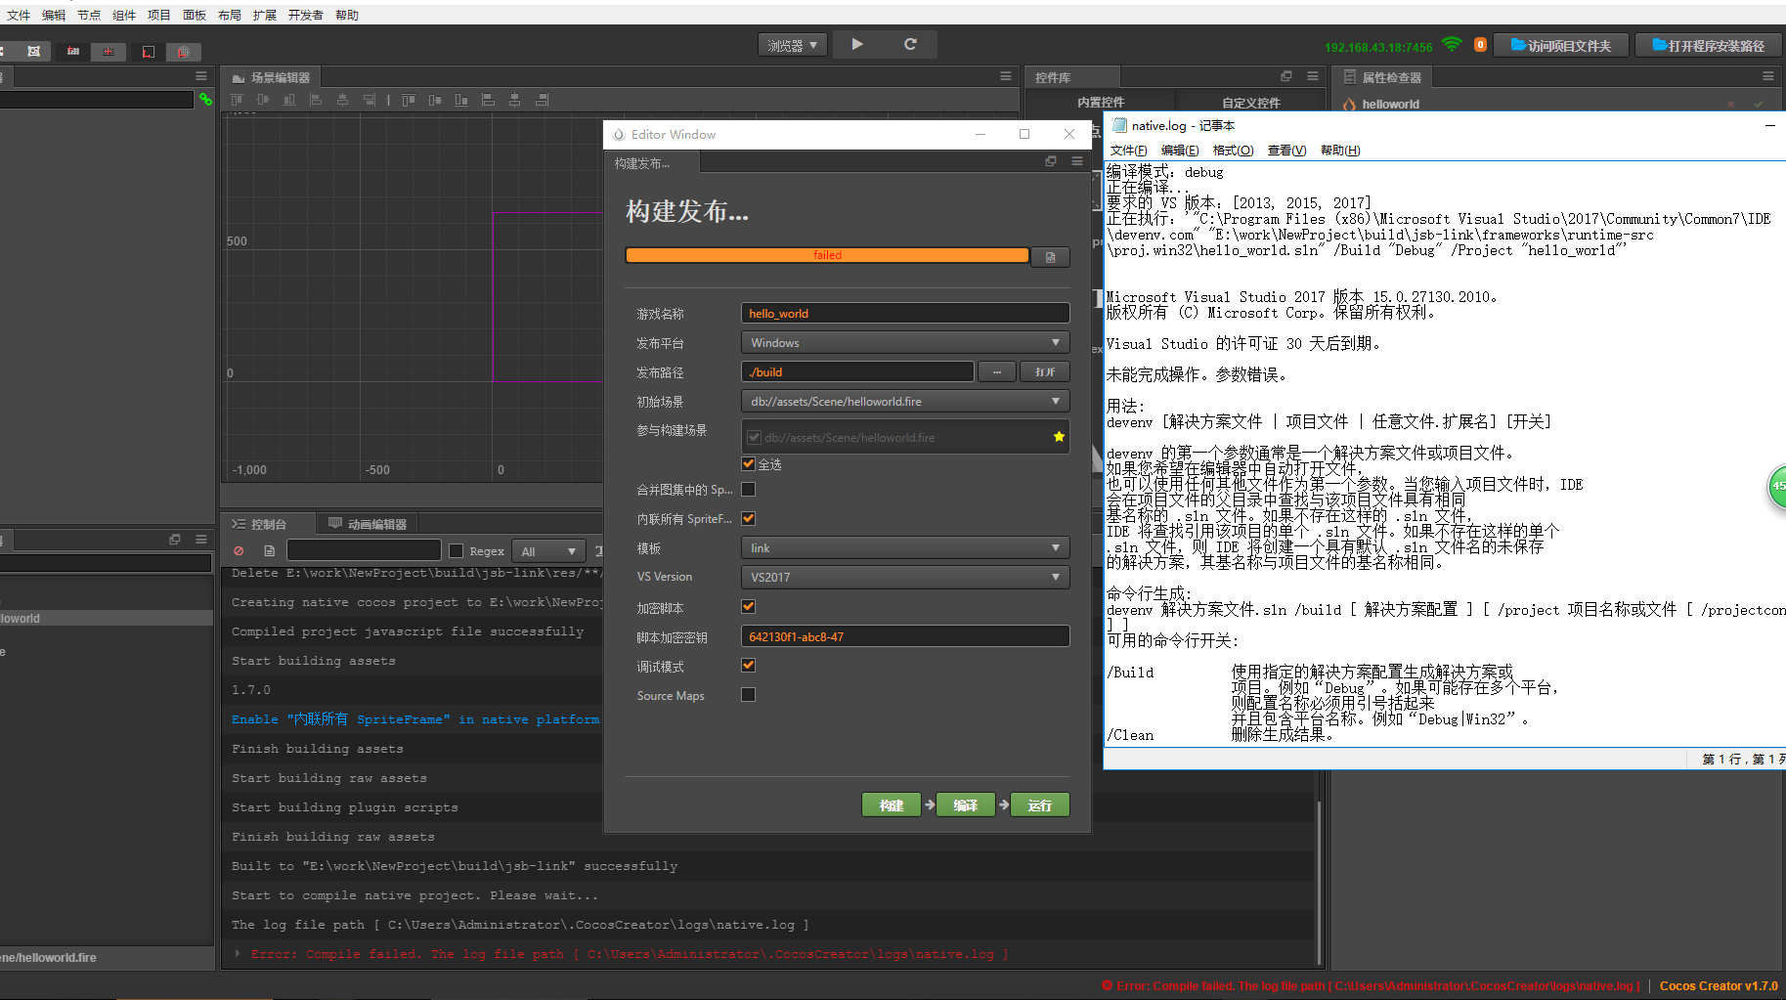Click the log icon beside the failed progress bar
Viewport: 1786px width, 1000px height.
pos(1051,257)
